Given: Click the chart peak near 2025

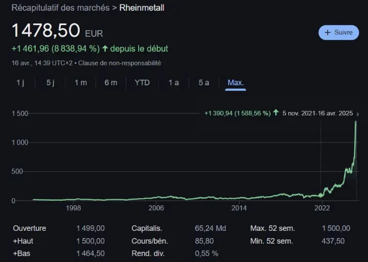Looking at the screenshot, I should [356, 122].
